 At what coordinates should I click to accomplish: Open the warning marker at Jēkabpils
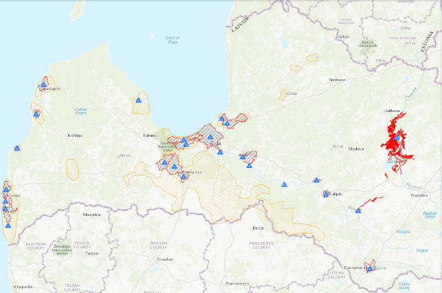click(325, 195)
